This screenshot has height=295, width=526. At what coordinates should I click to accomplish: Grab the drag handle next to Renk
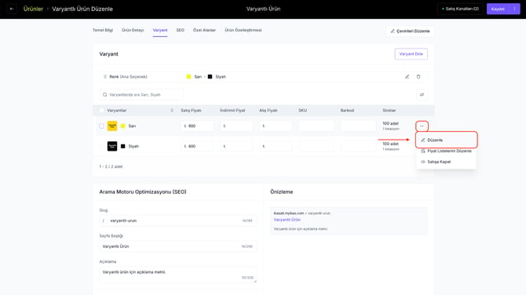(x=105, y=76)
